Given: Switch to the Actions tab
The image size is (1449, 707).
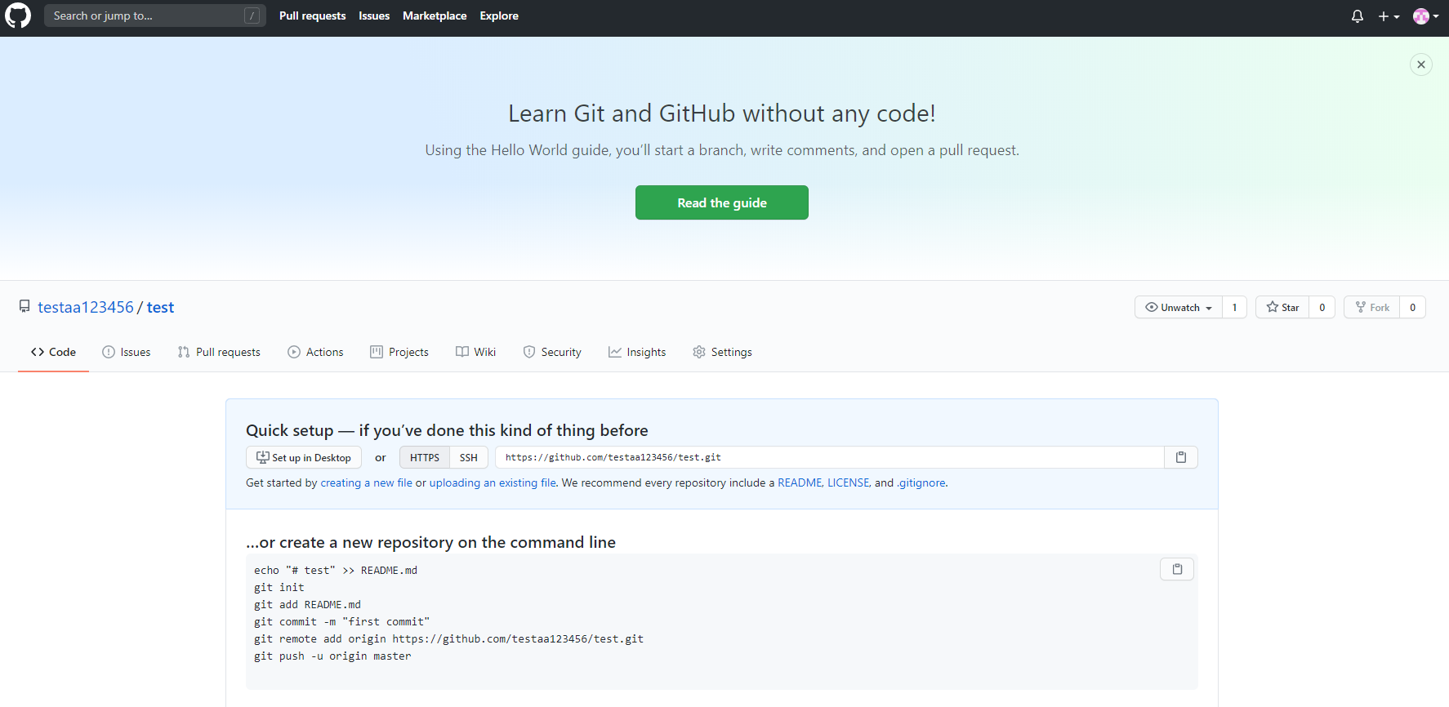Looking at the screenshot, I should point(315,352).
